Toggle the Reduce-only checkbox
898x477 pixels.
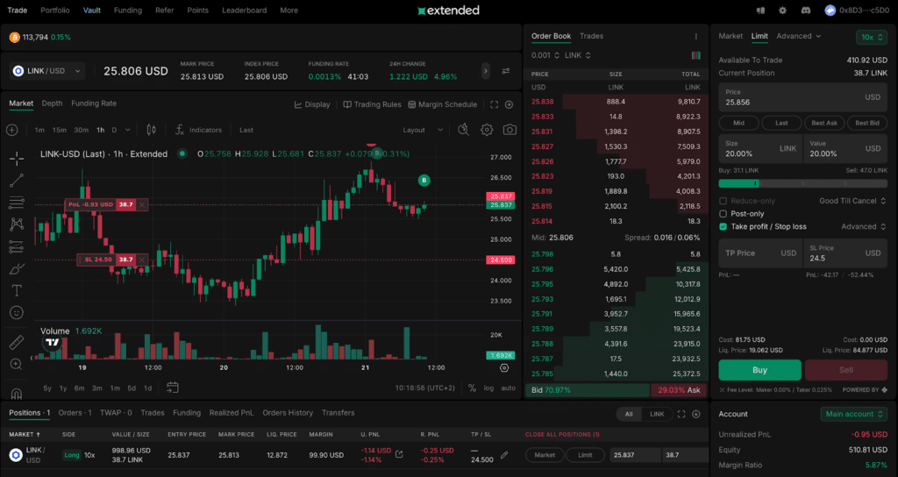click(x=723, y=201)
